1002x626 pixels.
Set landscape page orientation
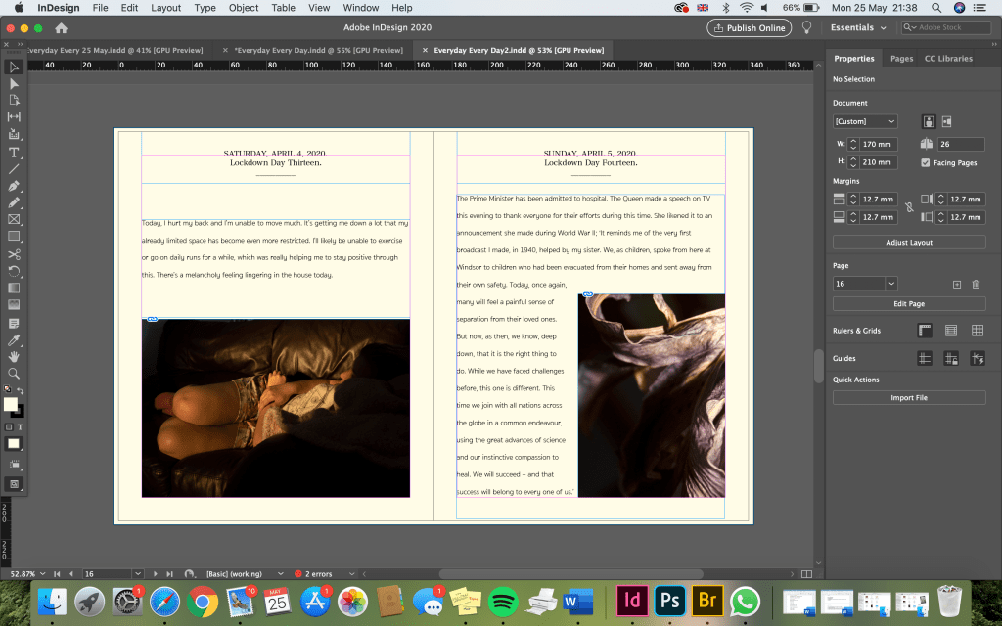(x=946, y=121)
